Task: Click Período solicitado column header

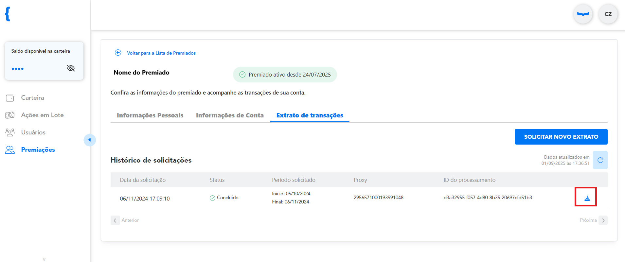Action: [x=294, y=180]
